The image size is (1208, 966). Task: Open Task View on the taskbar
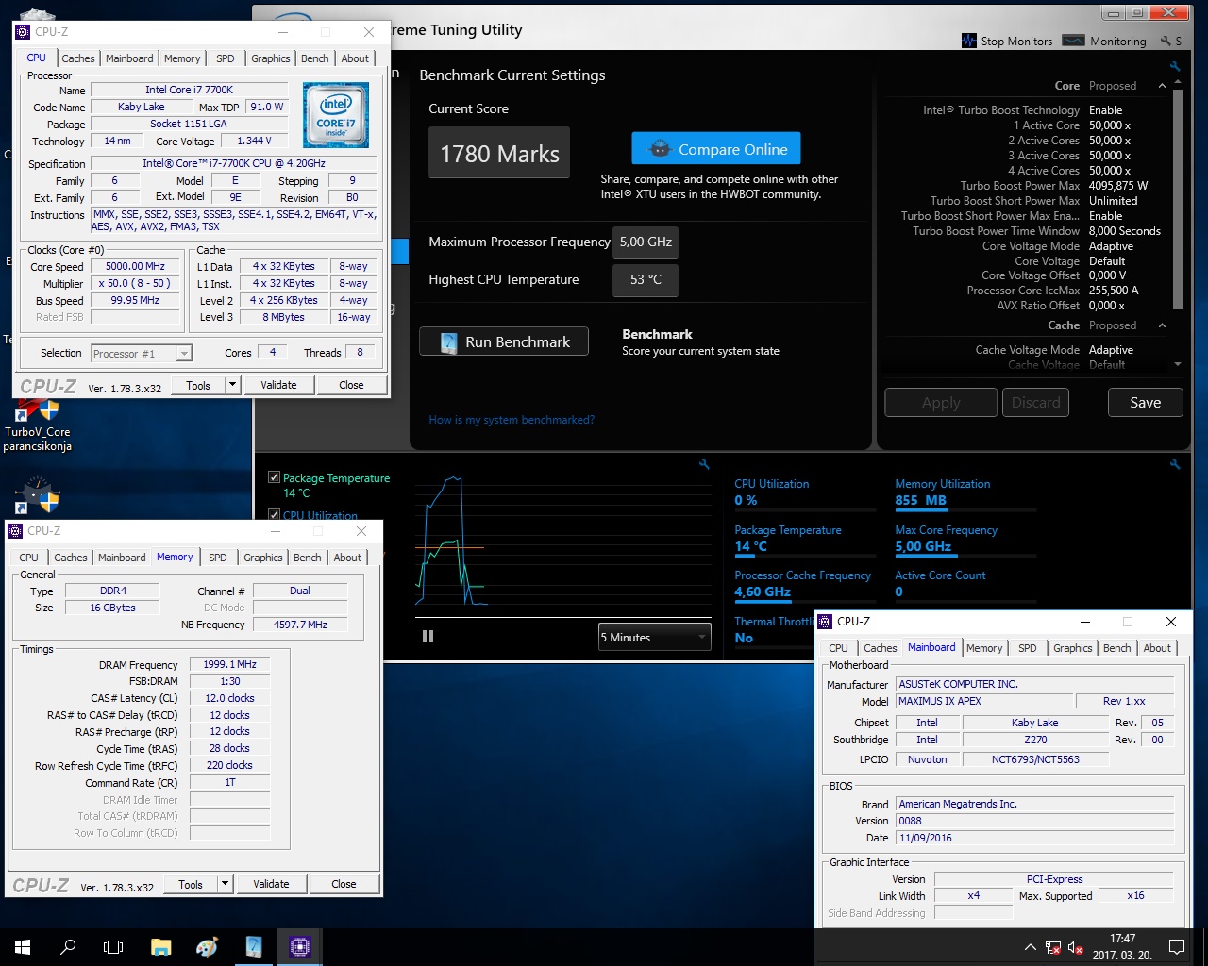(x=113, y=946)
